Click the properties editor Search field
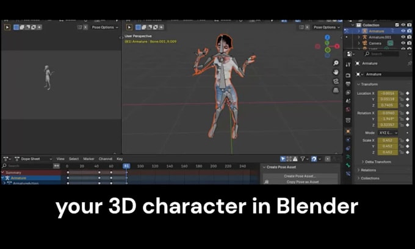Image resolution: width=415 pixels, height=249 pixels. [381, 54]
